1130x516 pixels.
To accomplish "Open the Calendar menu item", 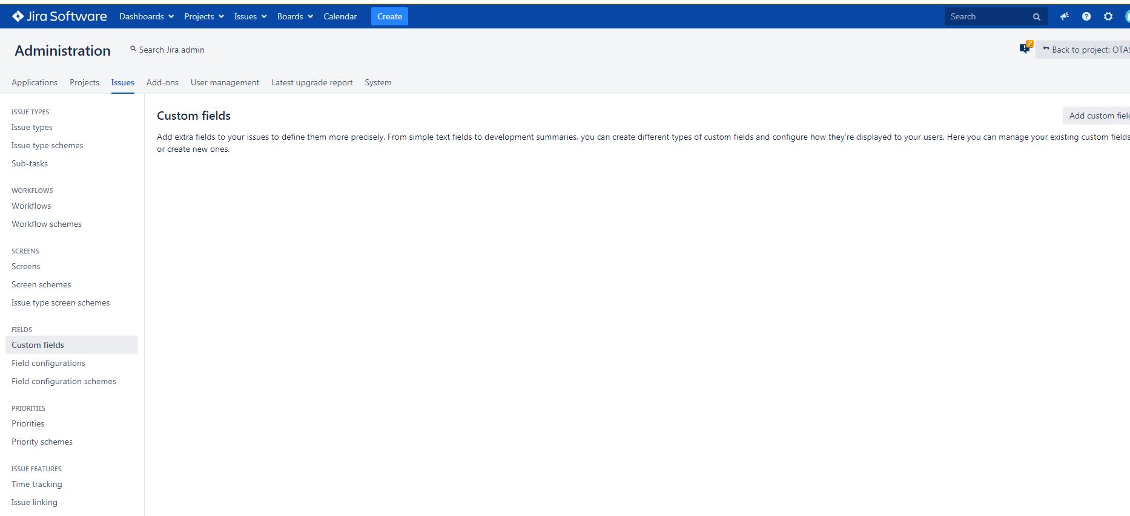I will [x=340, y=16].
